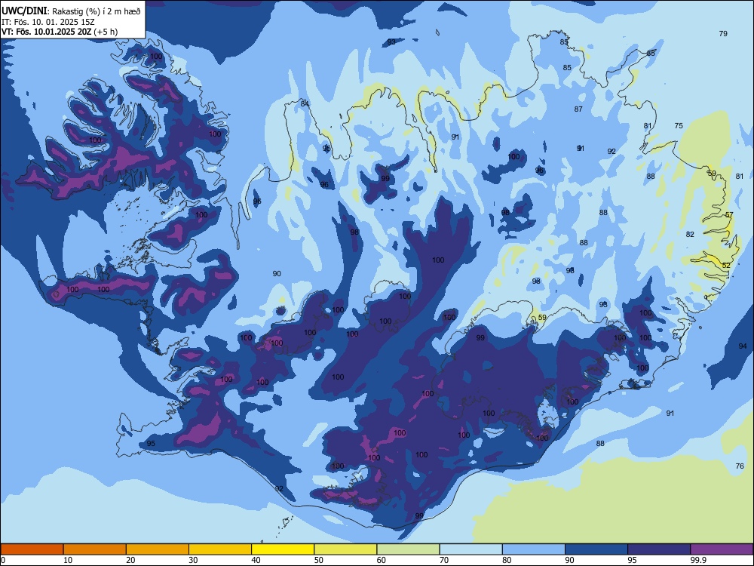
Task: Pick the purple above-99.9 legend swatch
Action: tap(722, 549)
